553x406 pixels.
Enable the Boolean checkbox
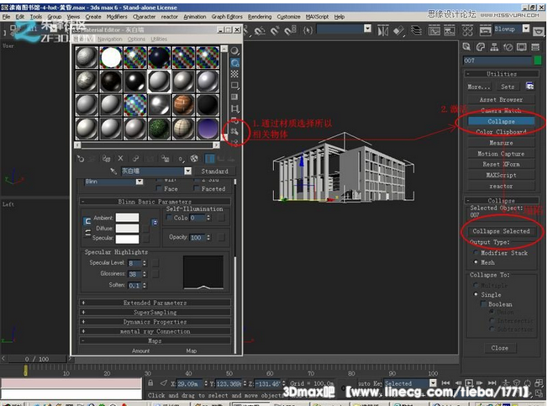pos(484,303)
